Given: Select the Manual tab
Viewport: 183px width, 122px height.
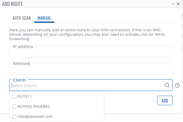Looking at the screenshot, I should (x=44, y=18).
